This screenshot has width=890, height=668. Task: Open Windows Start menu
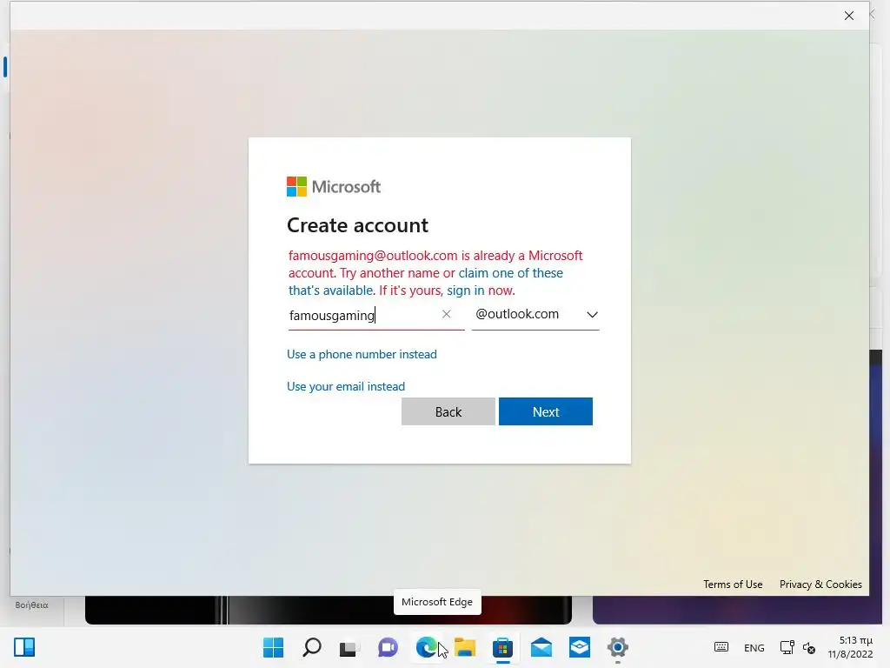tap(273, 647)
